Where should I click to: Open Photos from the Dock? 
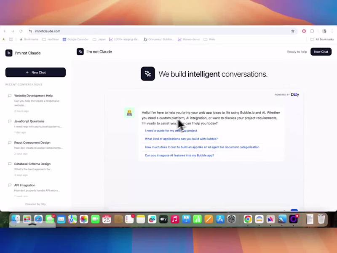click(x=84, y=219)
